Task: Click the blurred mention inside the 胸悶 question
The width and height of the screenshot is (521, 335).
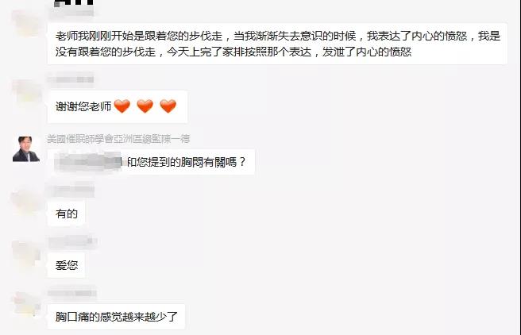Action: 87,162
